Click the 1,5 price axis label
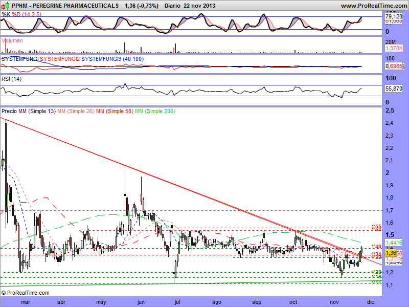The height and width of the screenshot is (307, 409). [390, 235]
